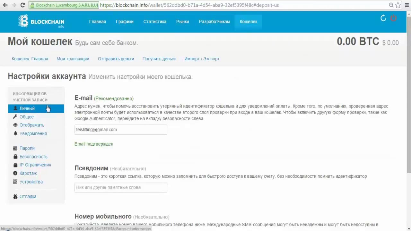This screenshot has height=231, width=411.
Task: Click wrench icon beside Общее
Action: 15,117
